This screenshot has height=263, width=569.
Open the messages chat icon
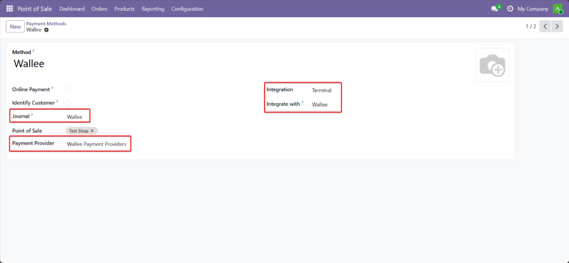point(494,9)
